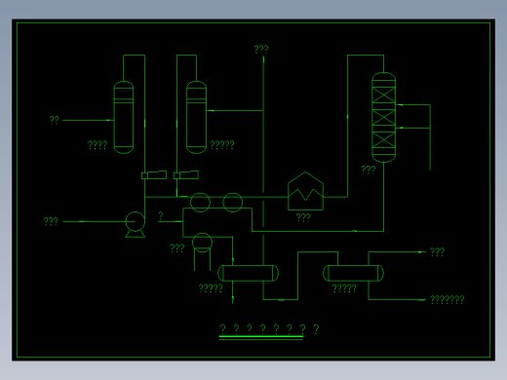Click the leftmost vertical vessel
507x380 pixels.
tap(124, 117)
